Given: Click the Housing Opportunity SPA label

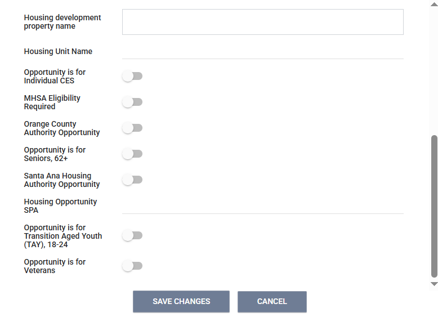Looking at the screenshot, I should pos(60,206).
